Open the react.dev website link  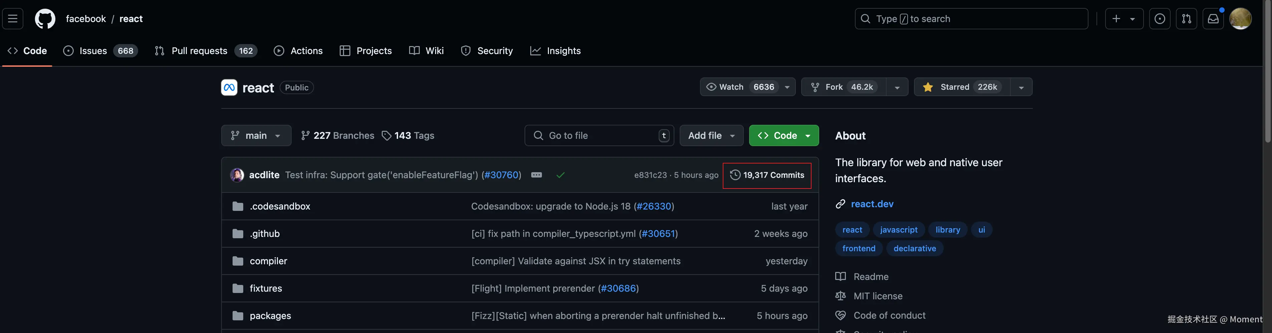872,204
